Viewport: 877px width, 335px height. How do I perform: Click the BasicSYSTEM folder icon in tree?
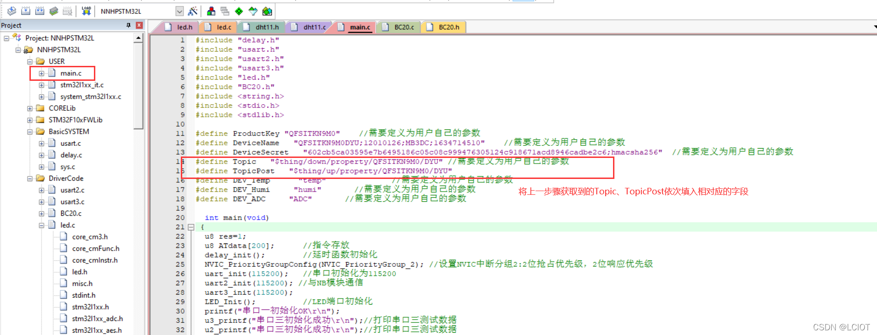point(41,131)
